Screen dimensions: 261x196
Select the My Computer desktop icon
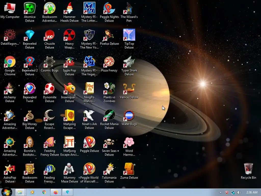[10, 8]
